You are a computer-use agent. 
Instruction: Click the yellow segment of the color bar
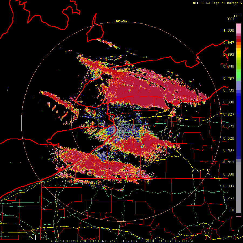(x=238, y=53)
